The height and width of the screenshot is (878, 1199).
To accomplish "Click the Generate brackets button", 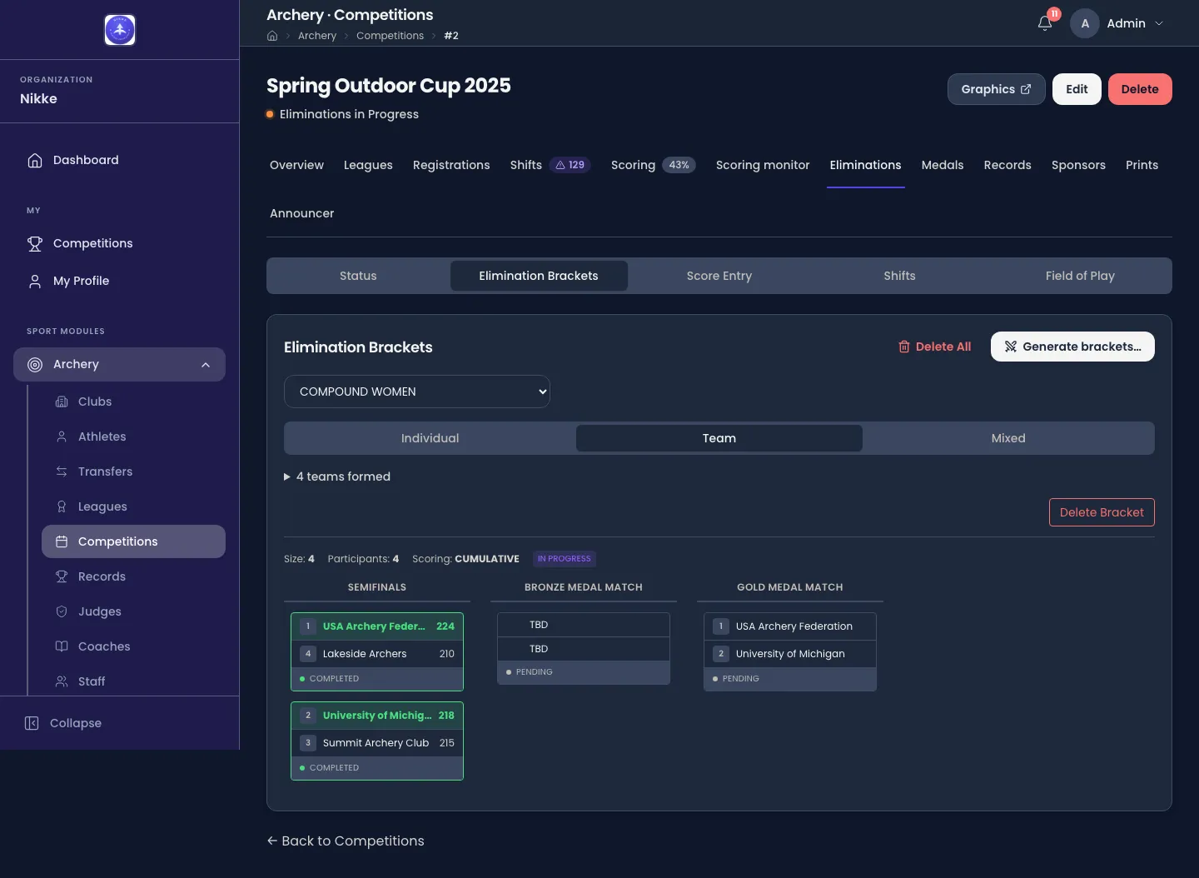I will (1072, 347).
